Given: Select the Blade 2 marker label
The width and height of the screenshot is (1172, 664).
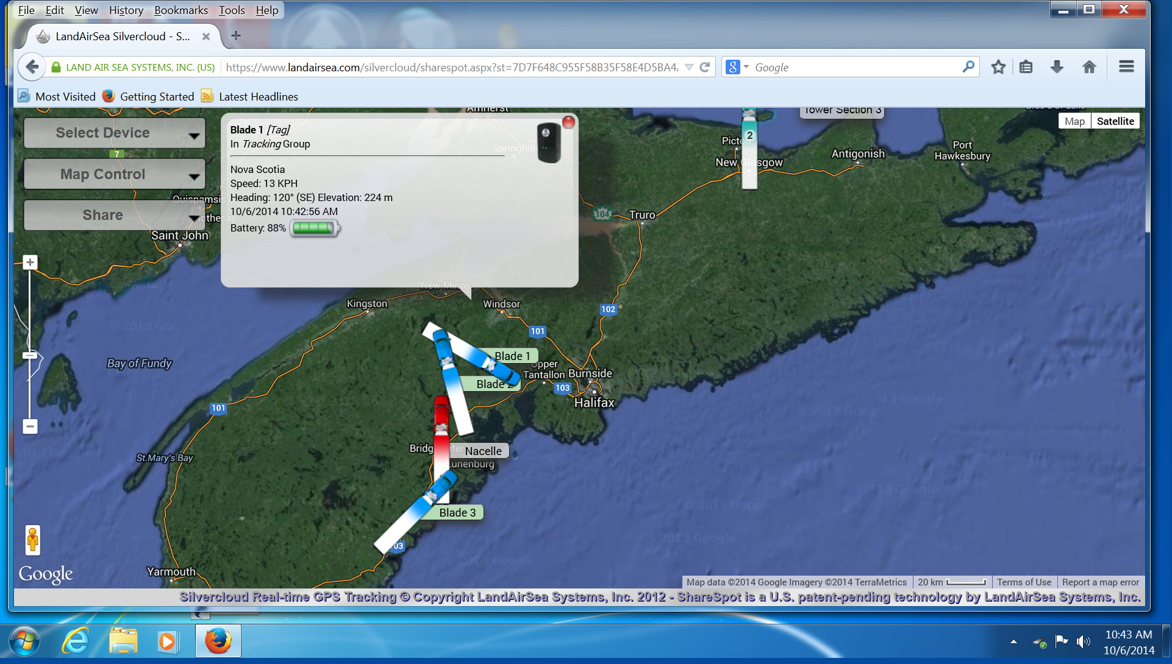Looking at the screenshot, I should (491, 384).
